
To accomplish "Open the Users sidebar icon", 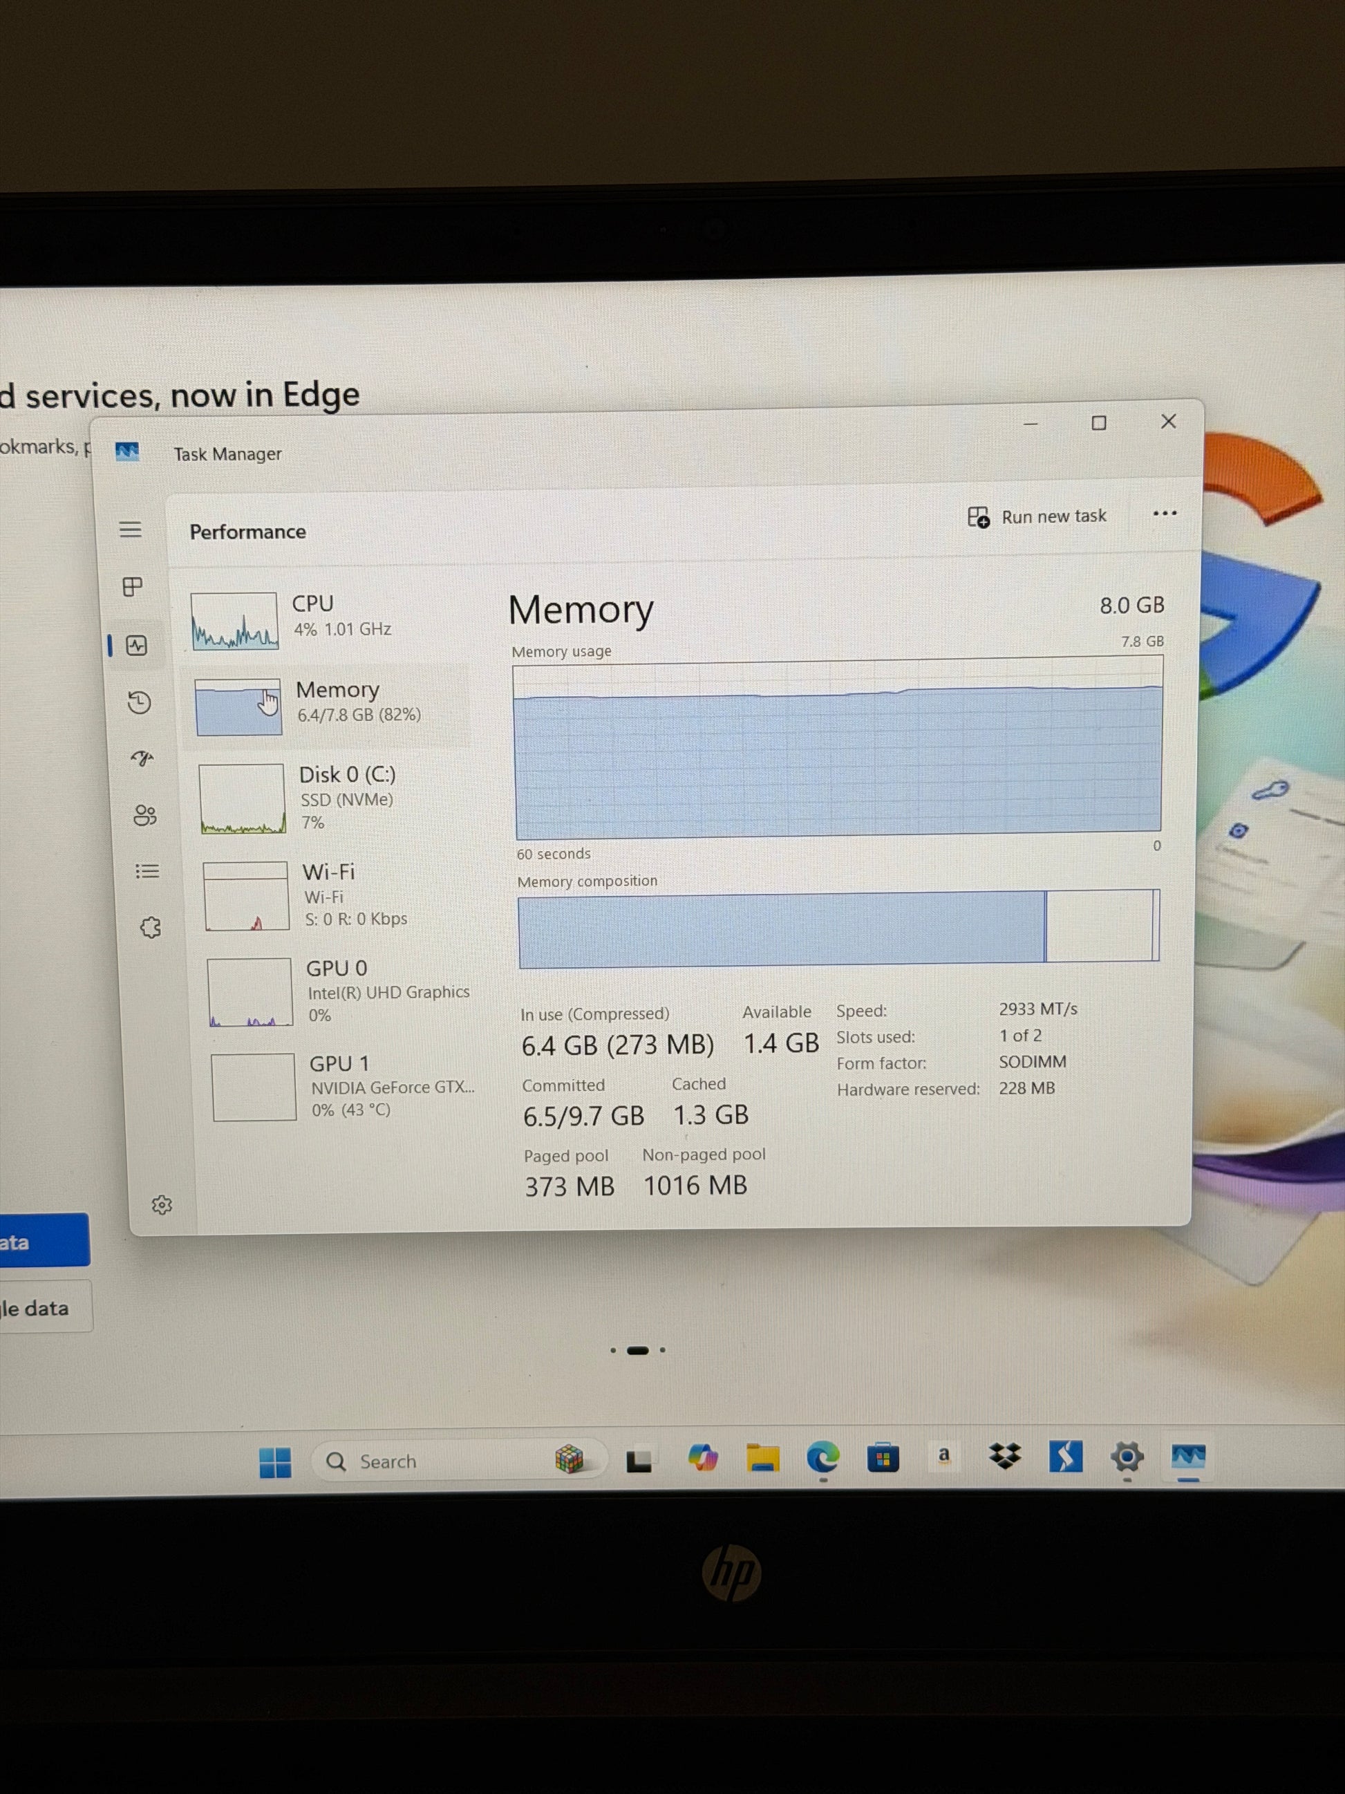I will tap(145, 815).
